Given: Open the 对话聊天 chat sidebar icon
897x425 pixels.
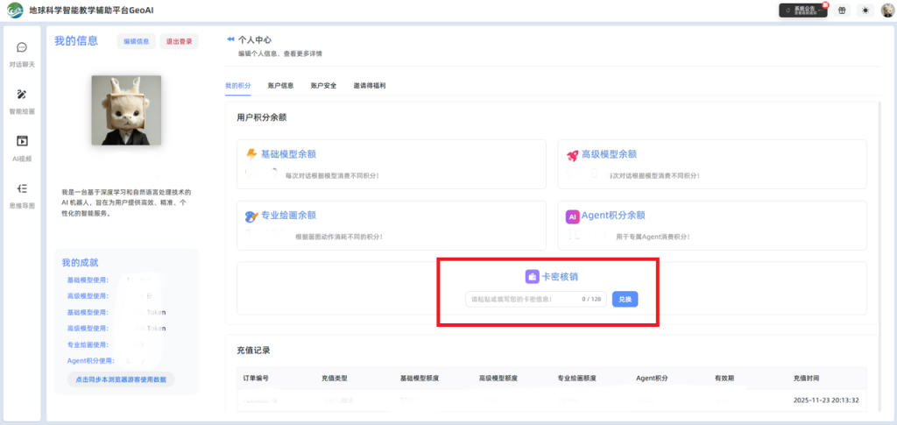Looking at the screenshot, I should click(23, 47).
